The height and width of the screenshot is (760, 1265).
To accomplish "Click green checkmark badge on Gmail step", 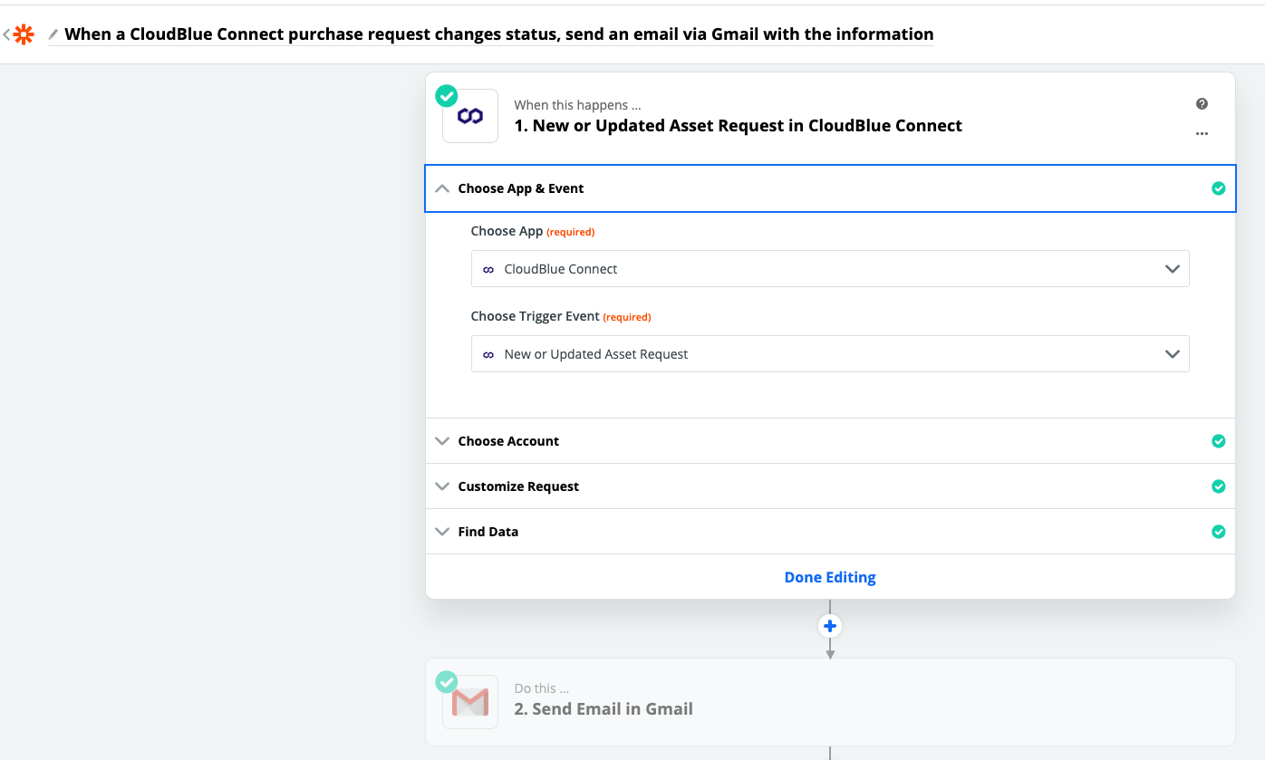I will [447, 681].
